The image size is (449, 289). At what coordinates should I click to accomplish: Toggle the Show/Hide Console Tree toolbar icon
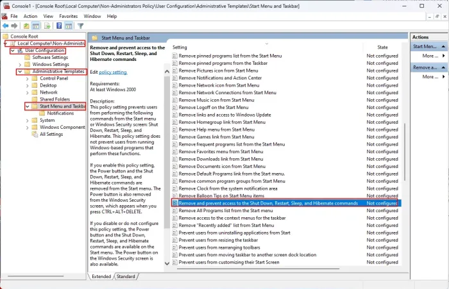point(36,26)
